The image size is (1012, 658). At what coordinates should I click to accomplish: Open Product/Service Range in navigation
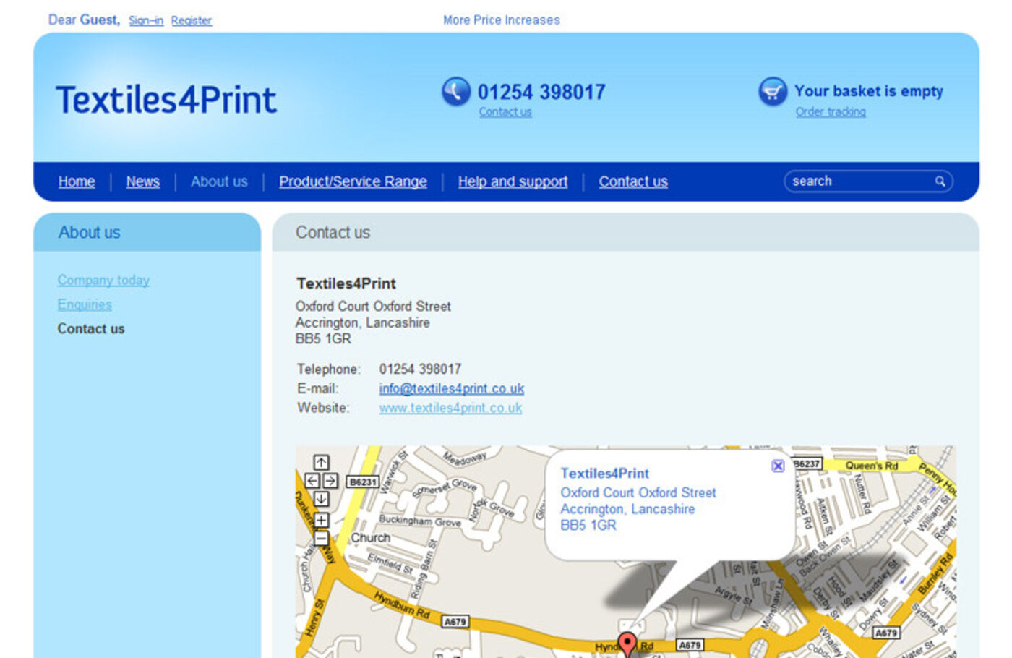(x=353, y=181)
